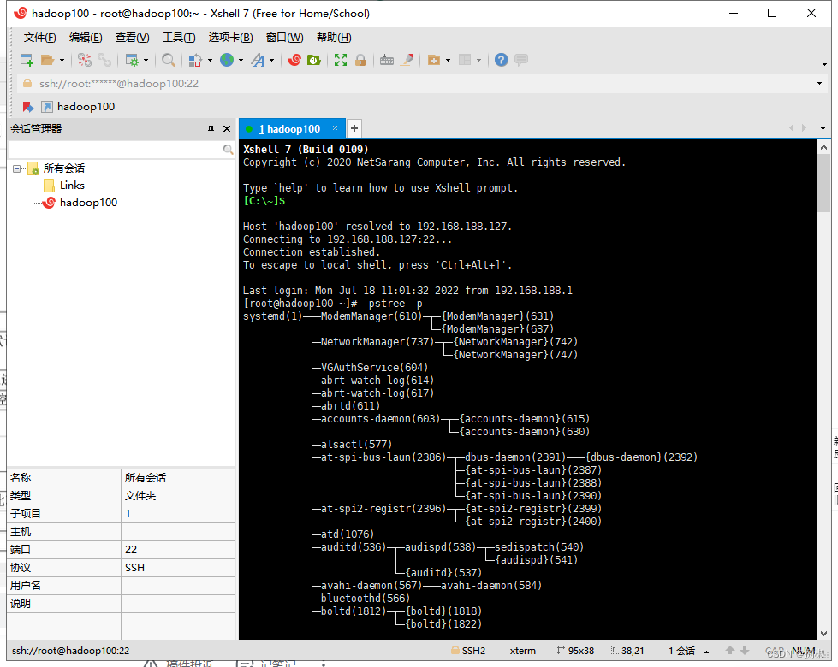Click the session search magnifier icon
This screenshot has height=667, width=838.
coord(229,150)
